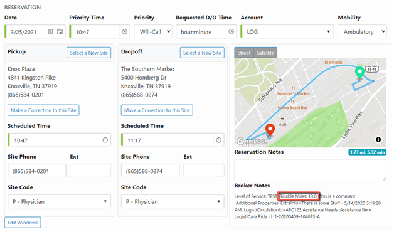Image resolution: width=394 pixels, height=232 pixels.
Task: Click Select a New Site for Pickup
Action: click(x=88, y=53)
